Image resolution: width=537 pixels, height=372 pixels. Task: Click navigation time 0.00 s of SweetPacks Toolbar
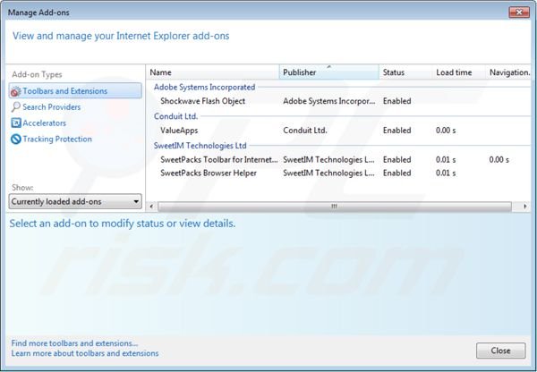499,160
